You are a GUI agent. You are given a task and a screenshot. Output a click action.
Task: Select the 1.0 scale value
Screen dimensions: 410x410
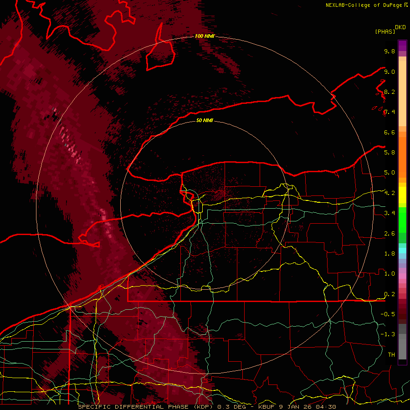(389, 273)
